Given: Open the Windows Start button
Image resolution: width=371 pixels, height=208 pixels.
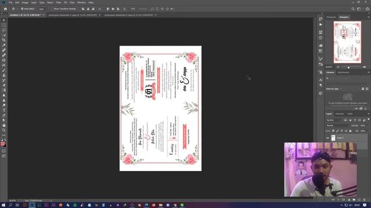Looking at the screenshot, I should [3, 205].
